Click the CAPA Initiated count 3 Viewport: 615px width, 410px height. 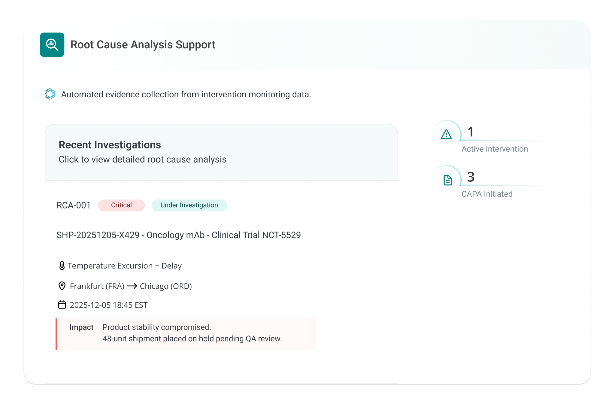pos(471,177)
